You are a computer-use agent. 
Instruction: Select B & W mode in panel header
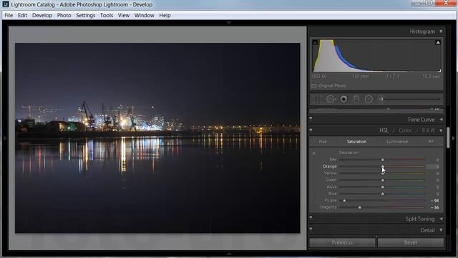click(x=429, y=130)
